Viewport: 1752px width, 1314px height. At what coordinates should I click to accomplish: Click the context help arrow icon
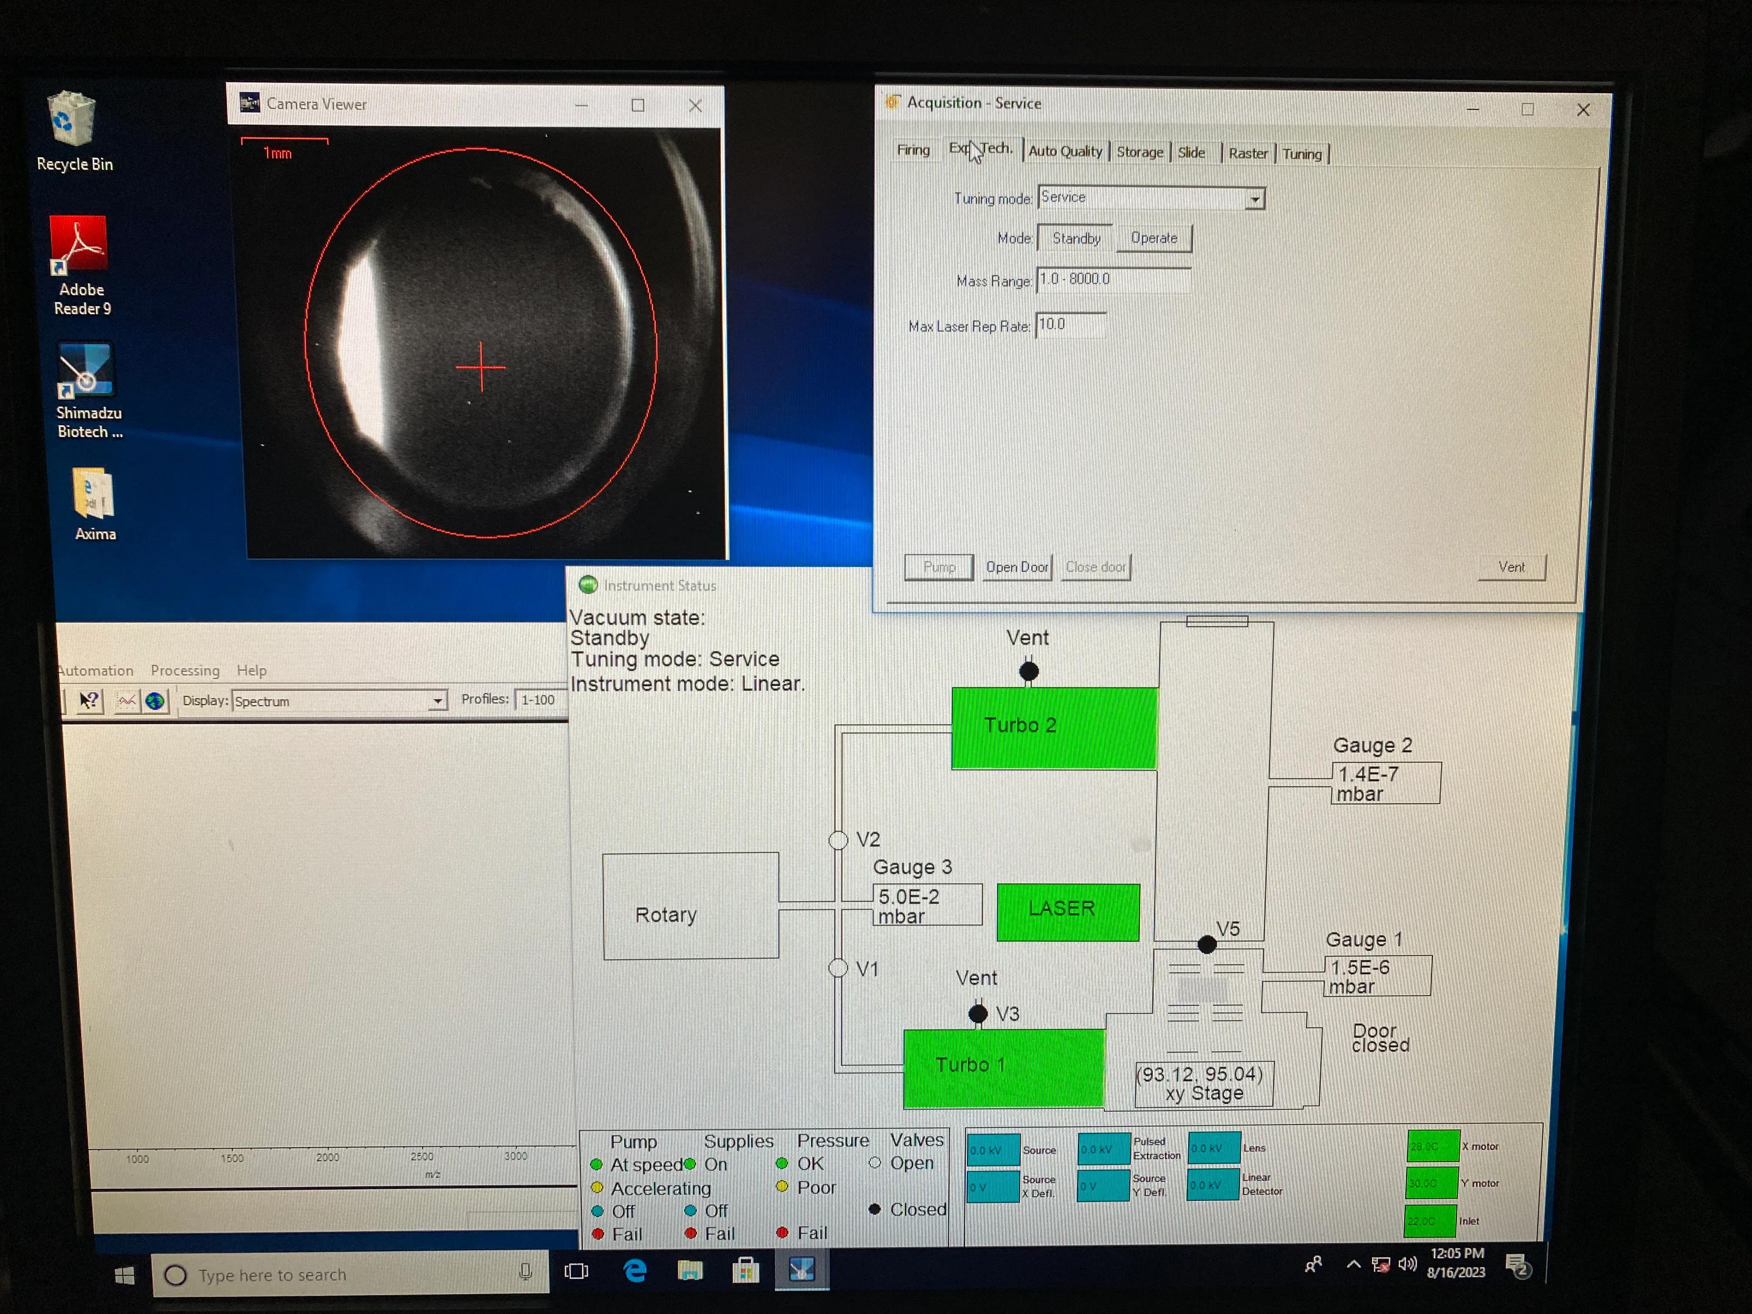click(x=90, y=700)
